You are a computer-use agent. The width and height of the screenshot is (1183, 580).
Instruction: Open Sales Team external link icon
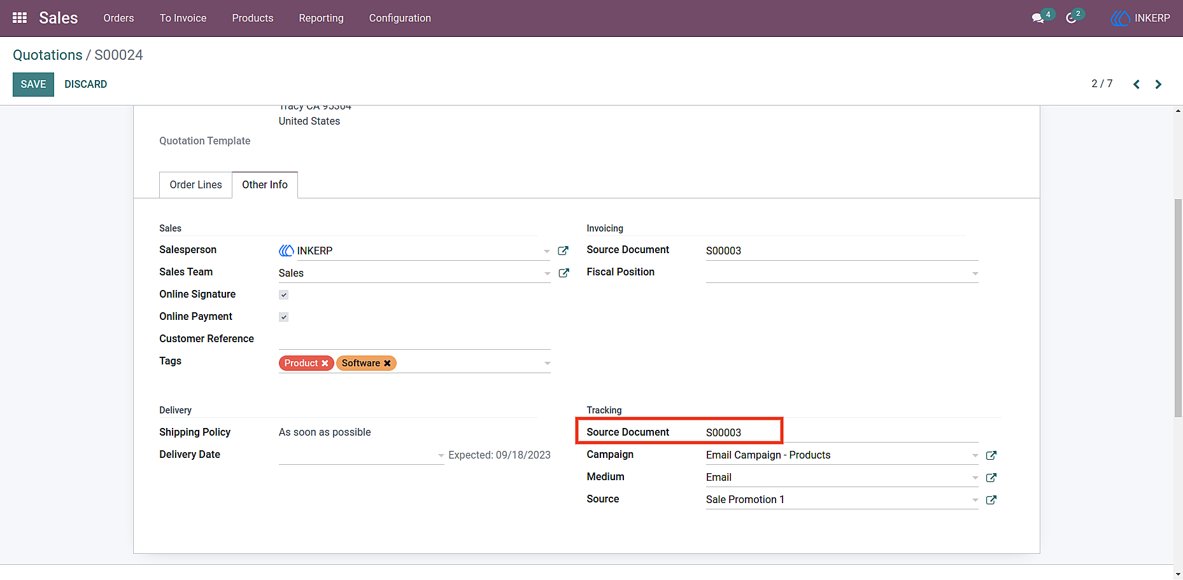[563, 273]
